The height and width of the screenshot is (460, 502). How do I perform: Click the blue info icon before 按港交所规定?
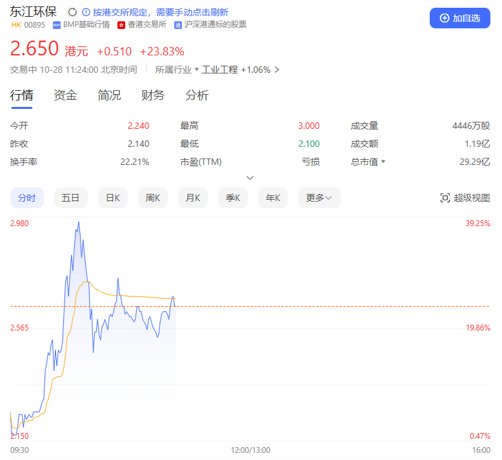(x=86, y=12)
